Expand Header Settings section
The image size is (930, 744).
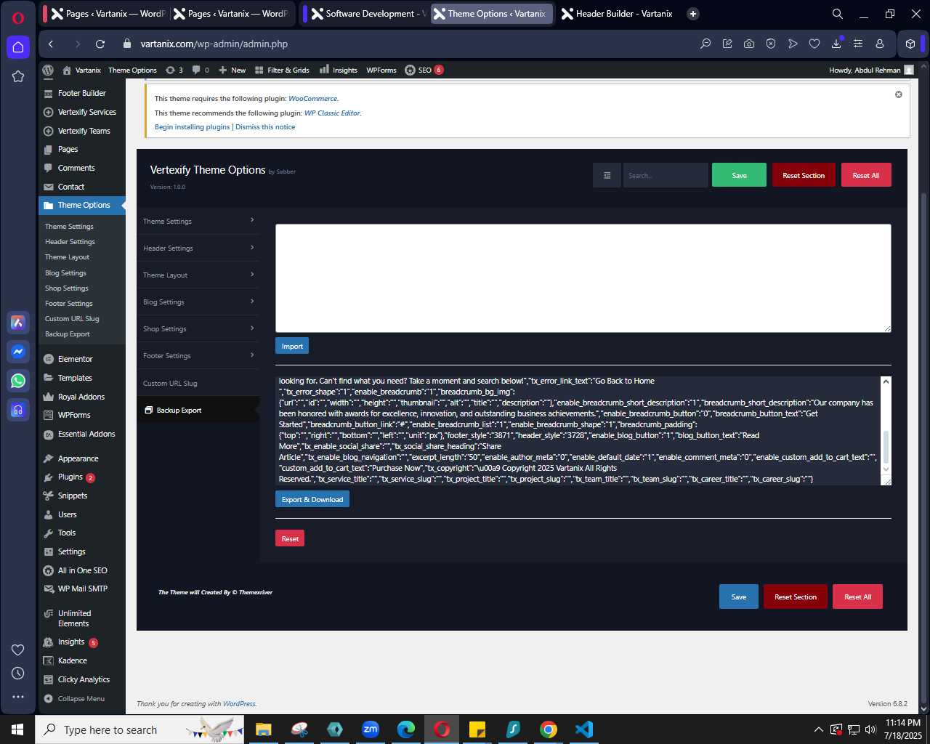pyautogui.click(x=198, y=248)
